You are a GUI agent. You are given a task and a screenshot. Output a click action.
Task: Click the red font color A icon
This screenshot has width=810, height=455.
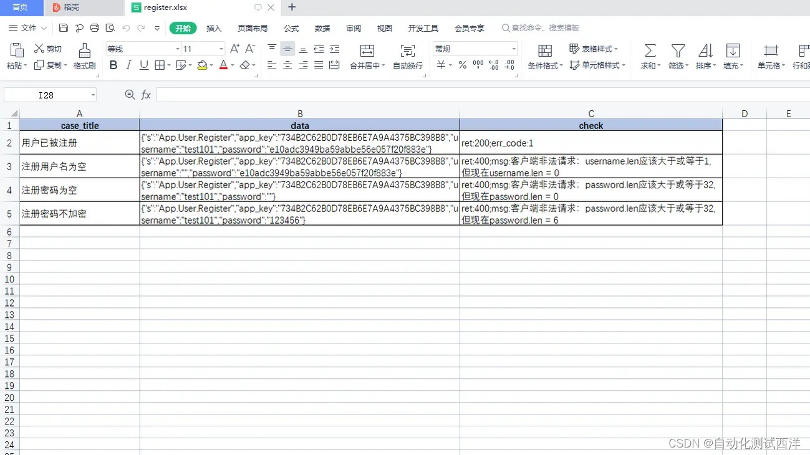224,65
